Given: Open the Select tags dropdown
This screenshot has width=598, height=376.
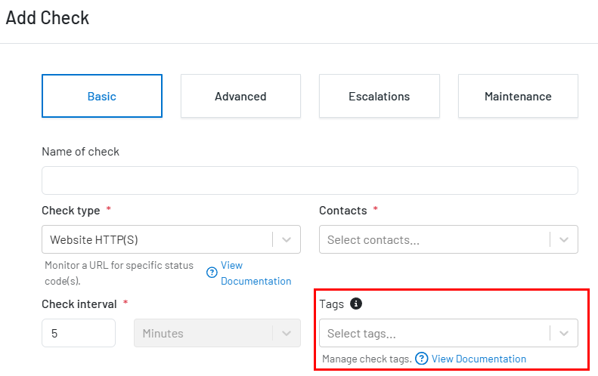Looking at the screenshot, I should tap(448, 333).
